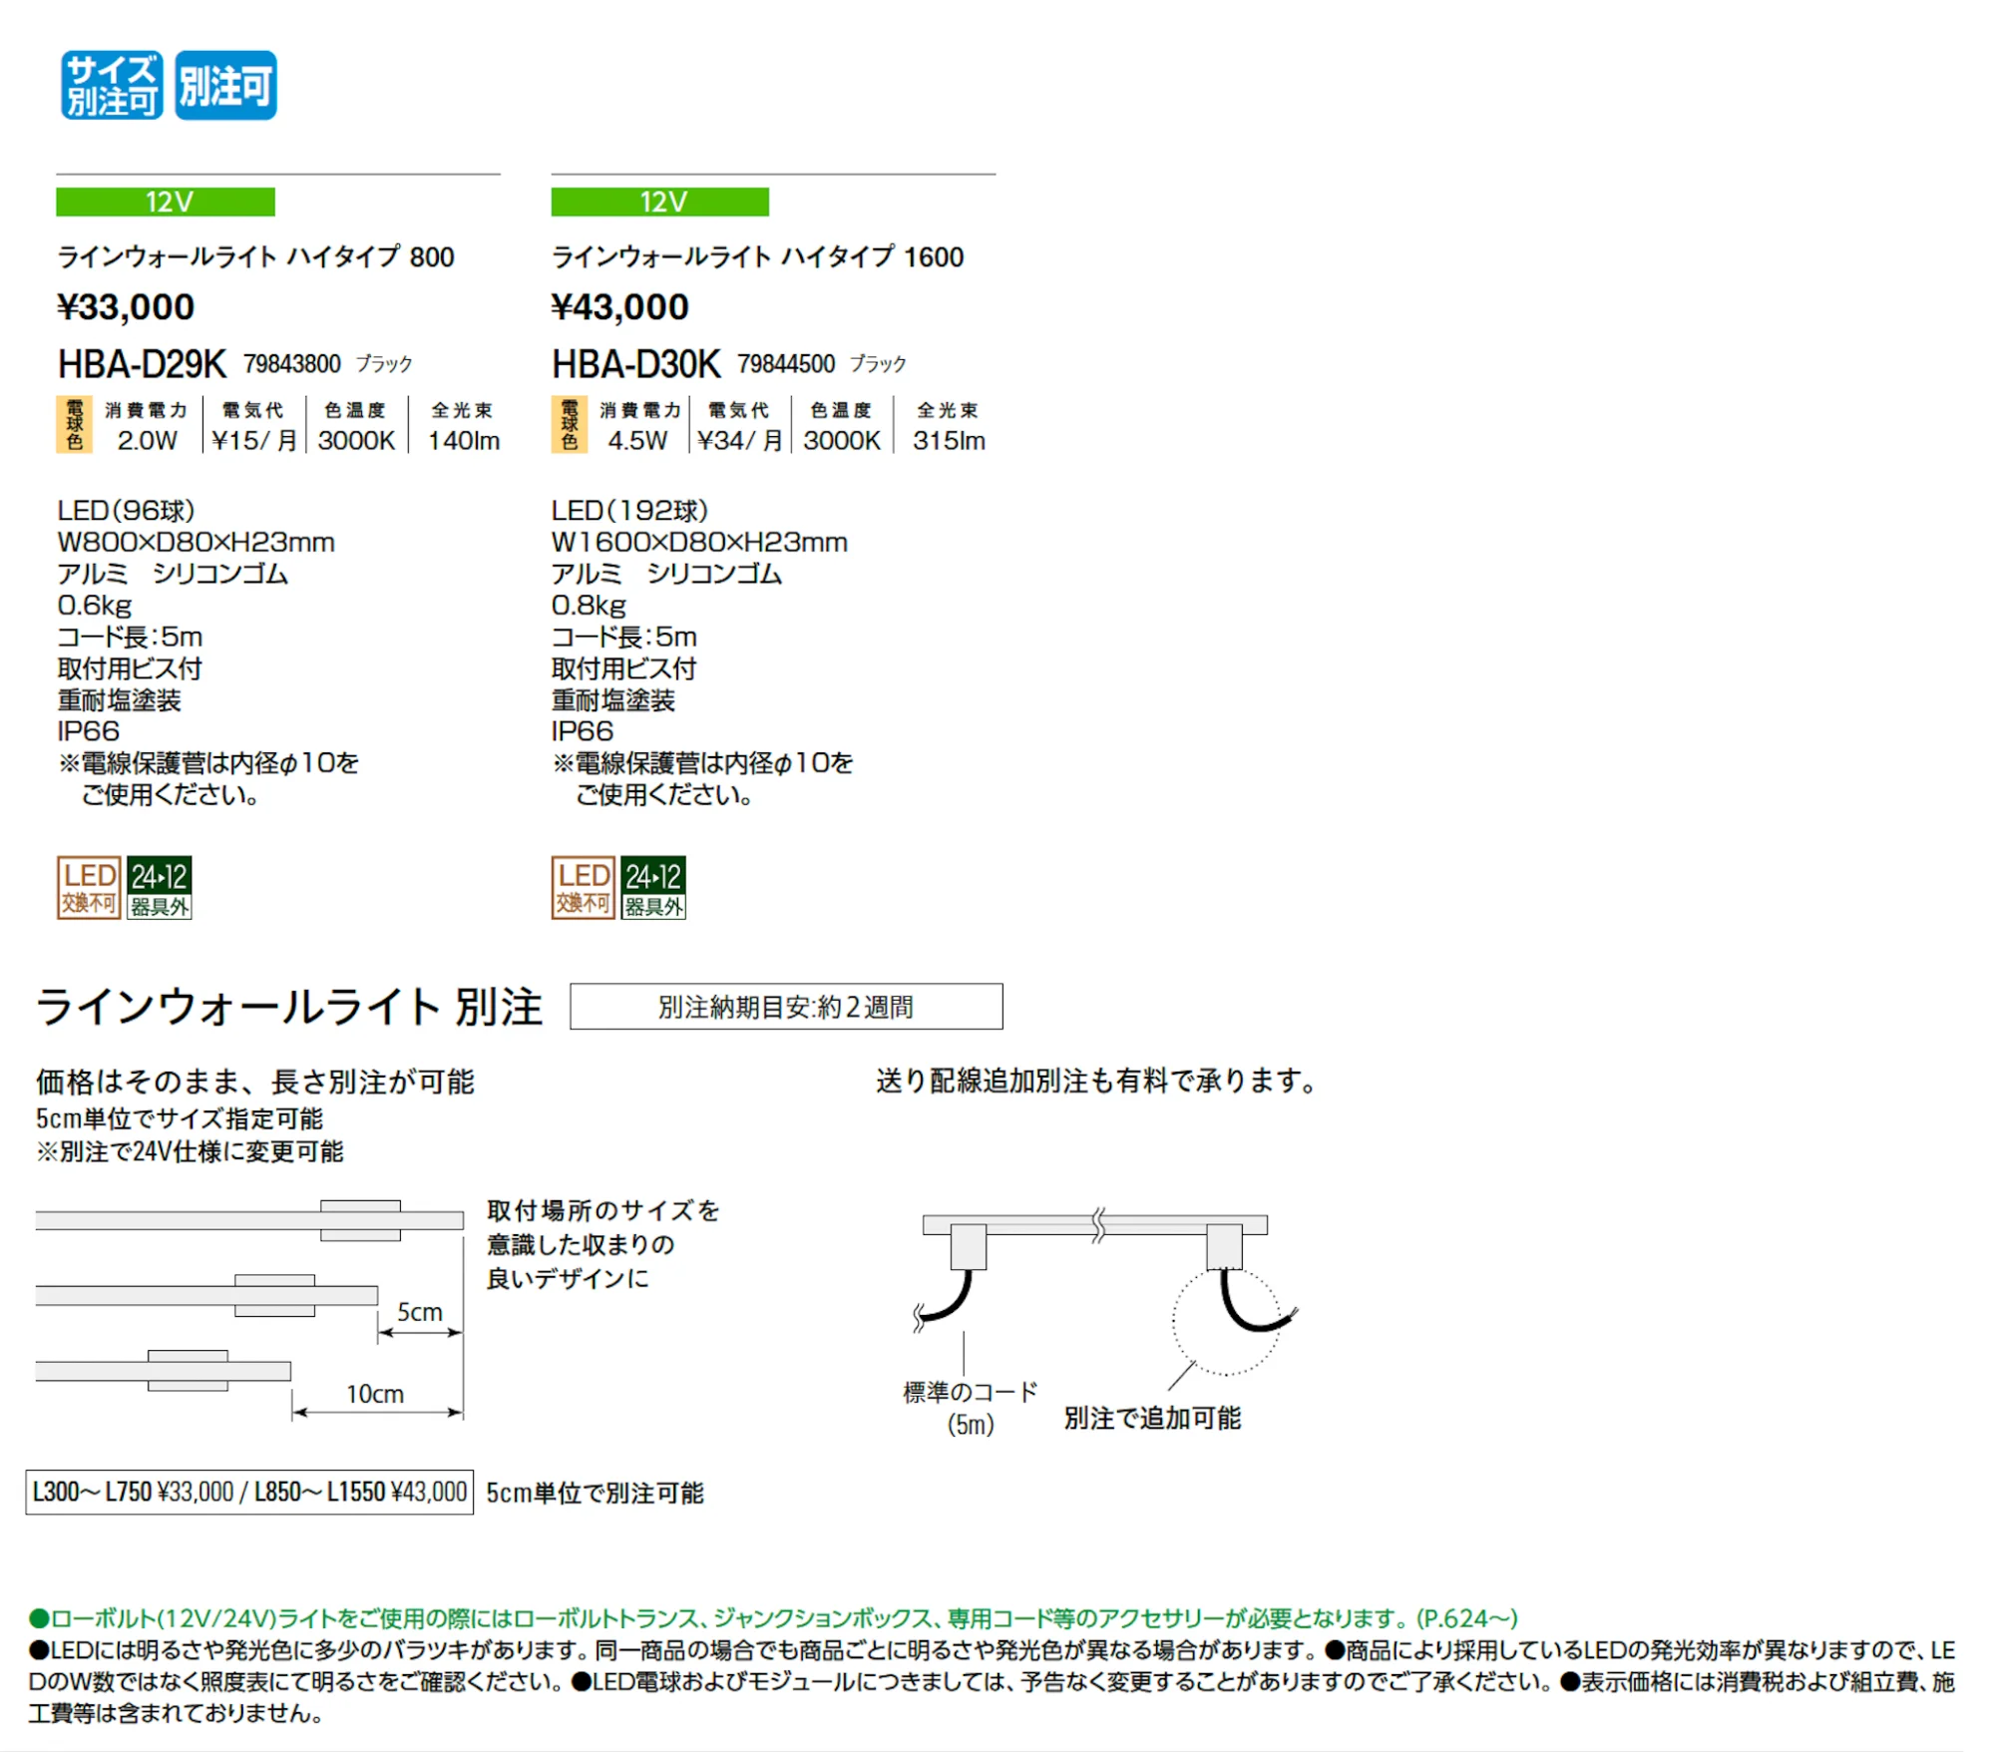Click dimensions W800×D80×H23mm

(196, 543)
